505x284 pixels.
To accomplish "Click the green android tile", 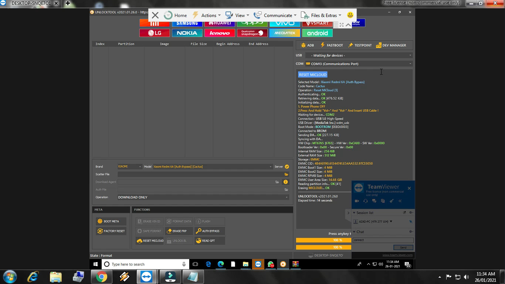I will (317, 33).
